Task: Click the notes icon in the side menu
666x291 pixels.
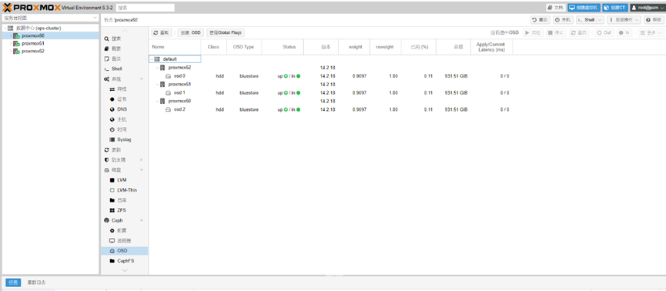Action: tap(106, 59)
